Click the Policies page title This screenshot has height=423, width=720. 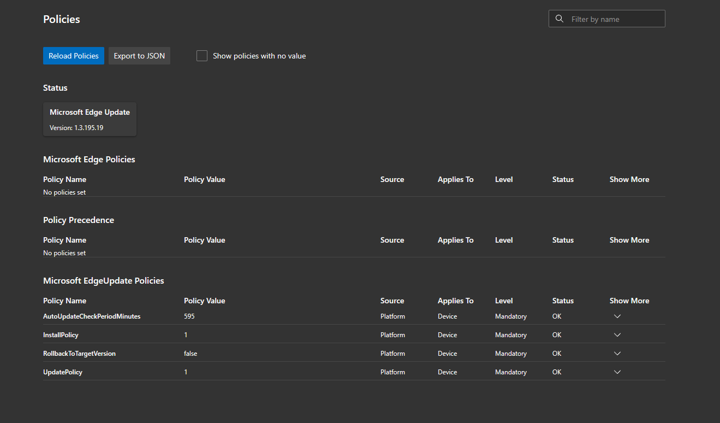(62, 19)
